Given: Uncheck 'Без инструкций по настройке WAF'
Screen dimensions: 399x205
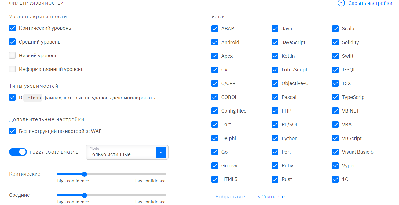Looking at the screenshot, I should (x=12, y=131).
